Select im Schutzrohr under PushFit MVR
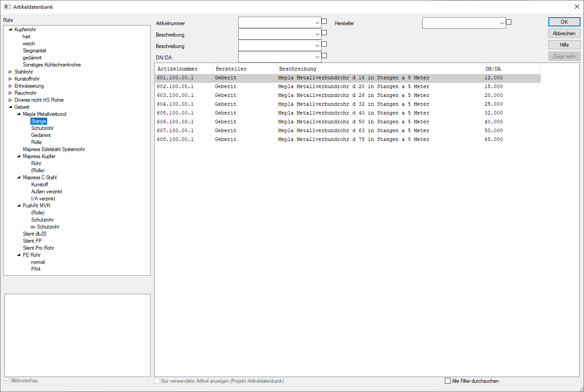The height and width of the screenshot is (392, 584). (x=45, y=227)
